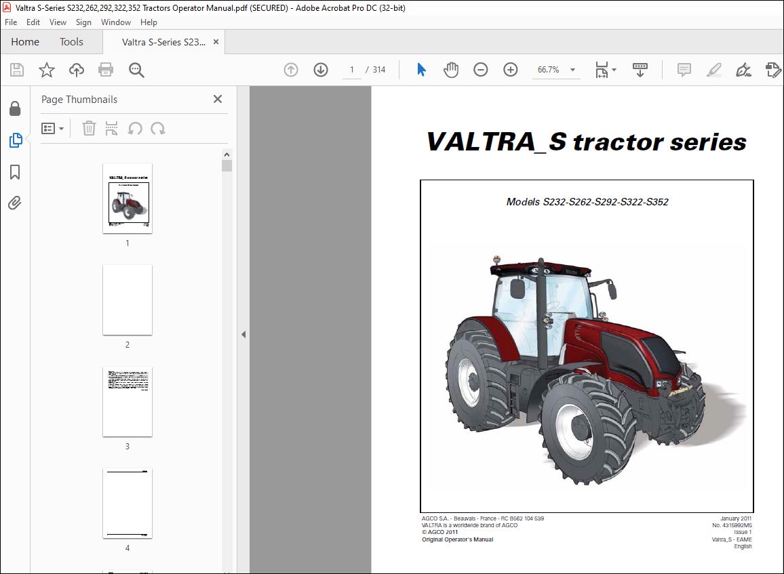Select page 4 thumbnail

tap(128, 503)
